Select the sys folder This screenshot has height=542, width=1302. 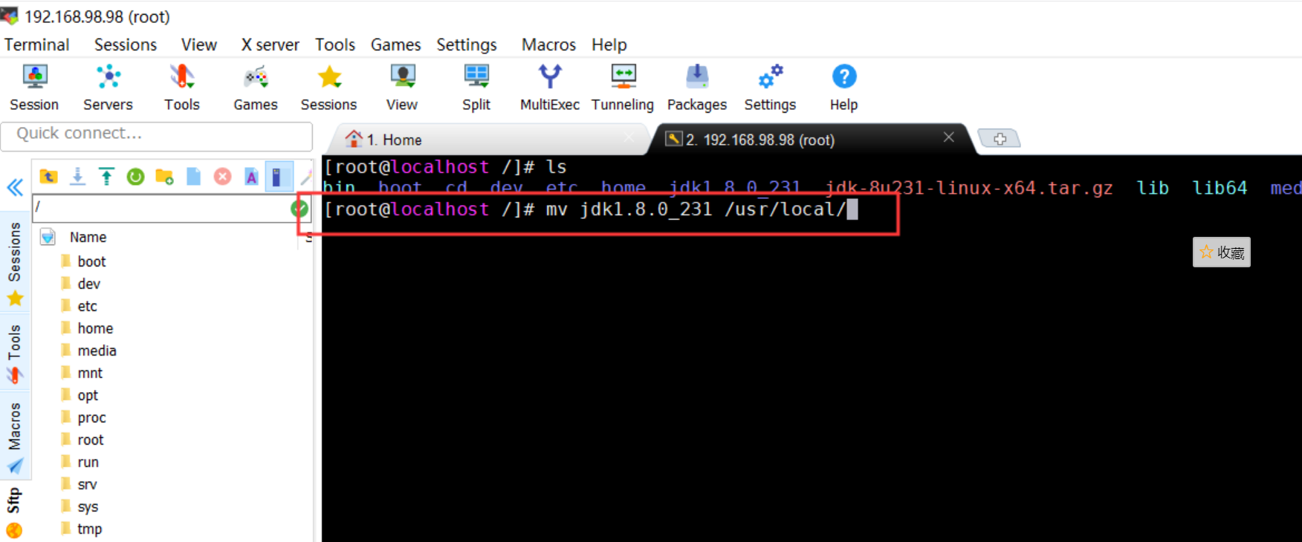88,506
